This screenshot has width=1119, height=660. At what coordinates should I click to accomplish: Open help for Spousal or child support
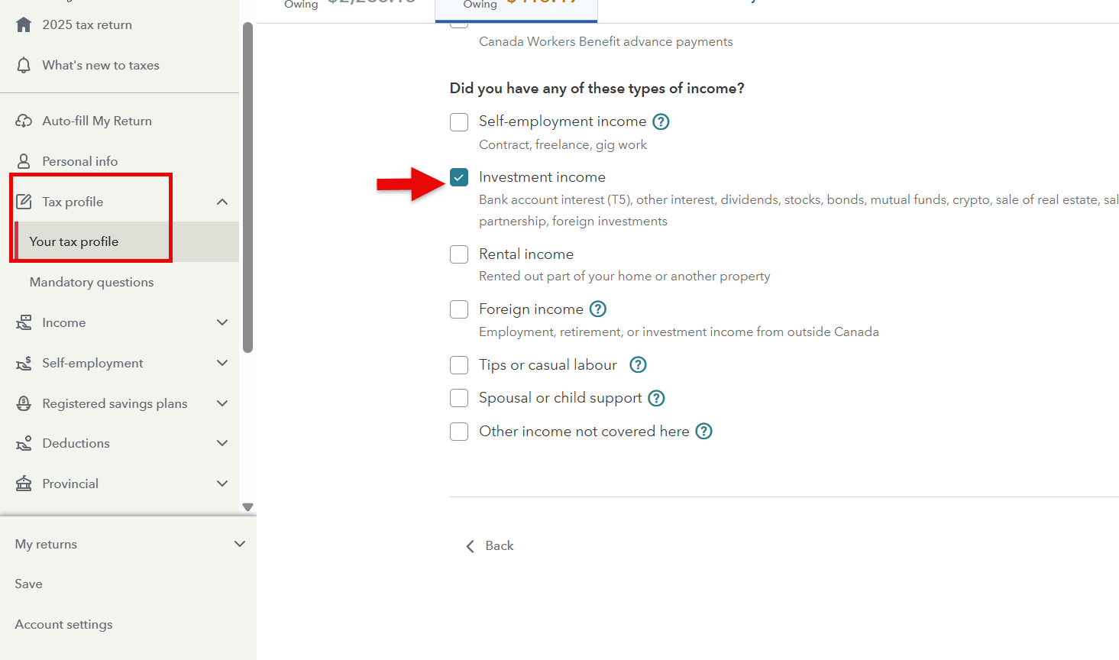point(656,398)
